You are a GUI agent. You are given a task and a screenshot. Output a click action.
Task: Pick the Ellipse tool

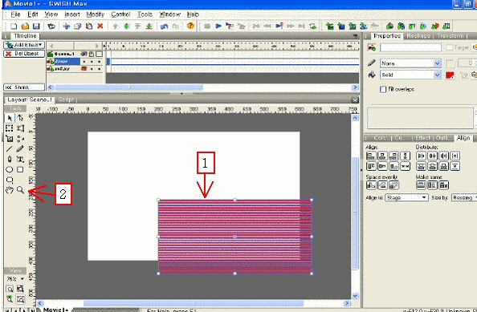pyautogui.click(x=10, y=169)
